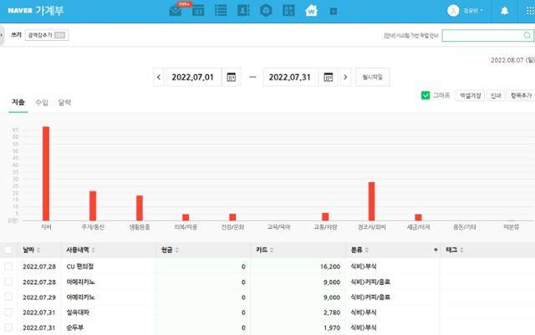Viewport: 535px width, 335px height.
Task: Sort by the 사용내역 column header arrows
Action: (93, 250)
